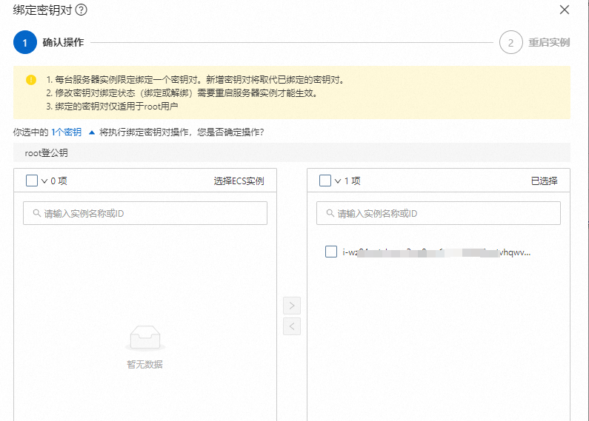This screenshot has width=589, height=421.
Task: Check the selected instance i-wz… checkbox
Action: 331,252
